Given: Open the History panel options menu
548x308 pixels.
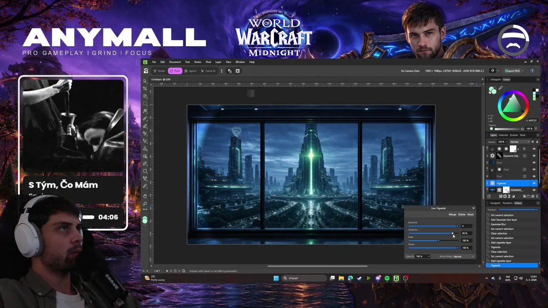Looking at the screenshot, I should (x=538, y=203).
